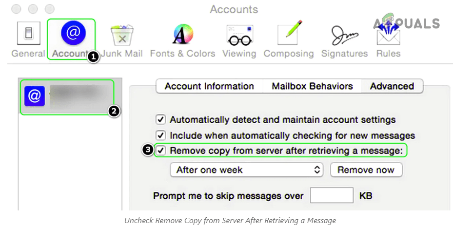Focus the skip messages KB field

(x=332, y=195)
